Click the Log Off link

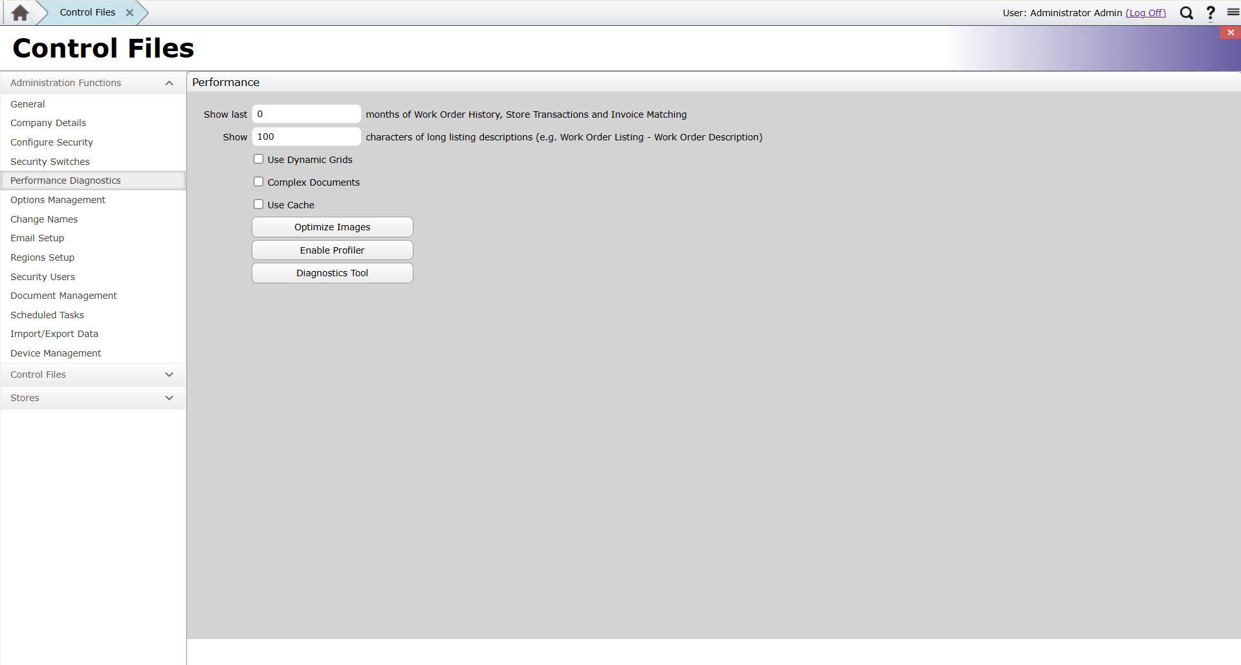(1145, 13)
